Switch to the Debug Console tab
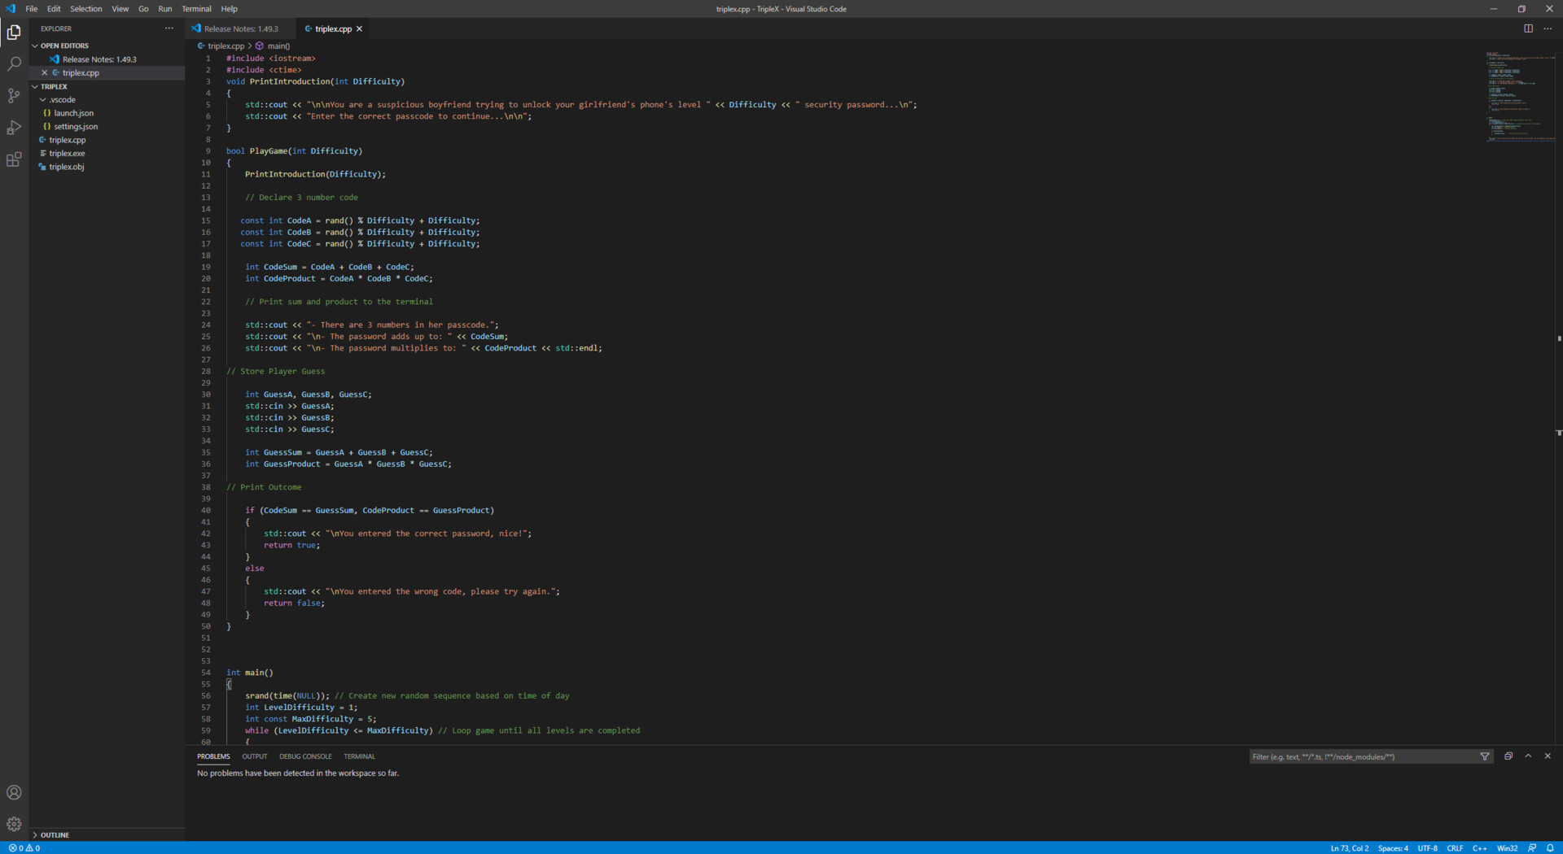Viewport: 1563px width, 854px height. click(x=305, y=756)
